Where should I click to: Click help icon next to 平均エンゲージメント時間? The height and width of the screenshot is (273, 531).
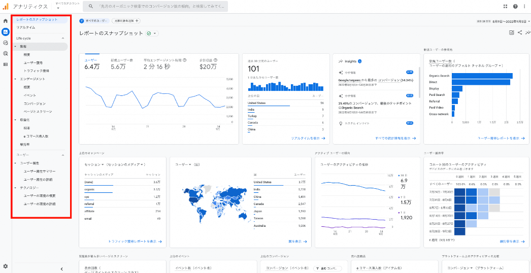(x=185, y=60)
